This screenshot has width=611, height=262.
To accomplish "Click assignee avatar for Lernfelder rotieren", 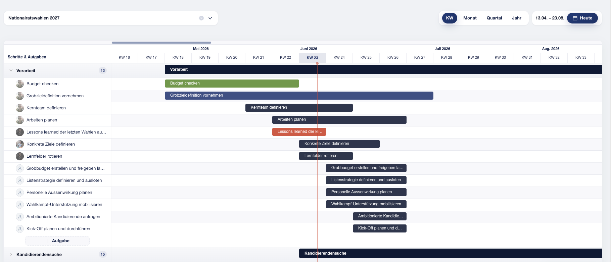I will coord(20,156).
